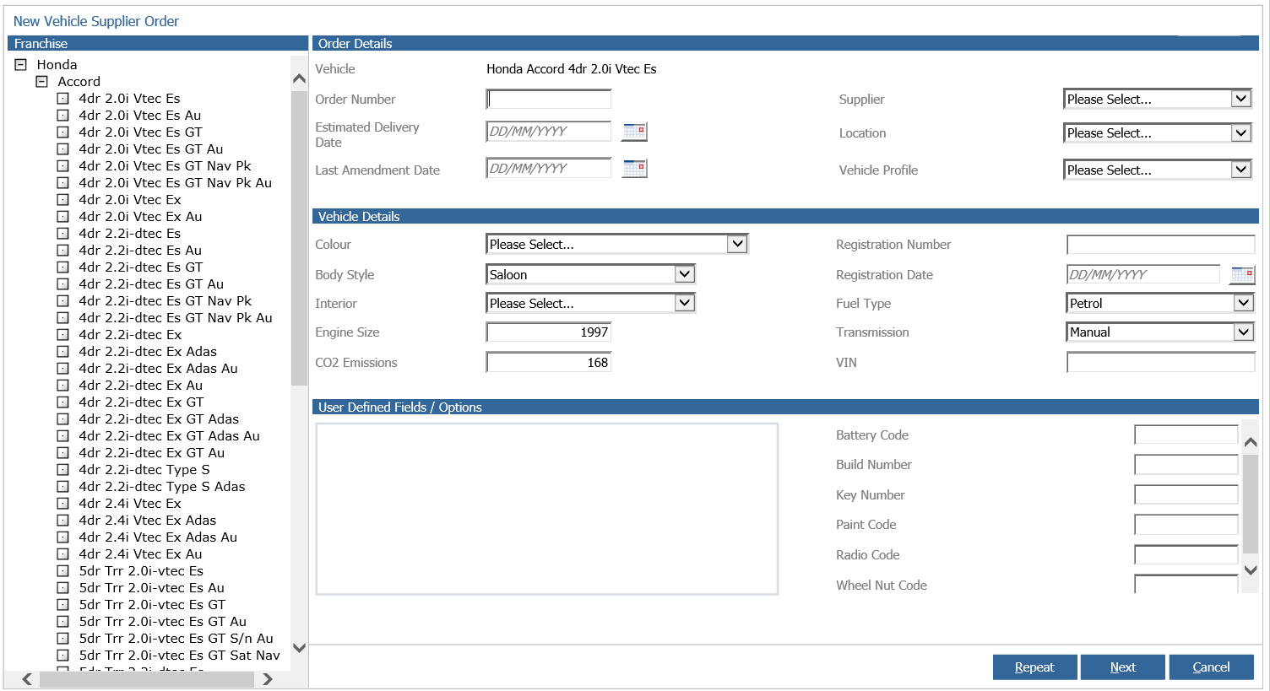The height and width of the screenshot is (691, 1270).
Task: Click the Engine Size field showing 1997
Action: [549, 332]
